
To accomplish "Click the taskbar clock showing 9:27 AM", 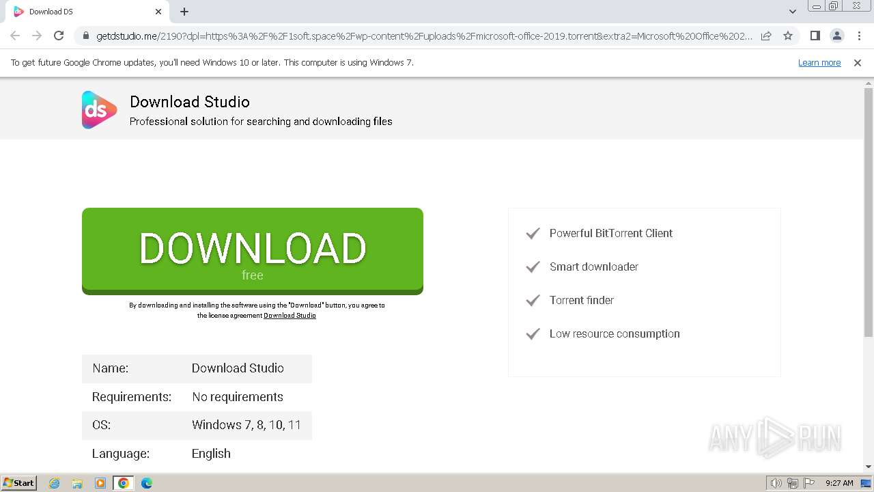I will pos(839,483).
